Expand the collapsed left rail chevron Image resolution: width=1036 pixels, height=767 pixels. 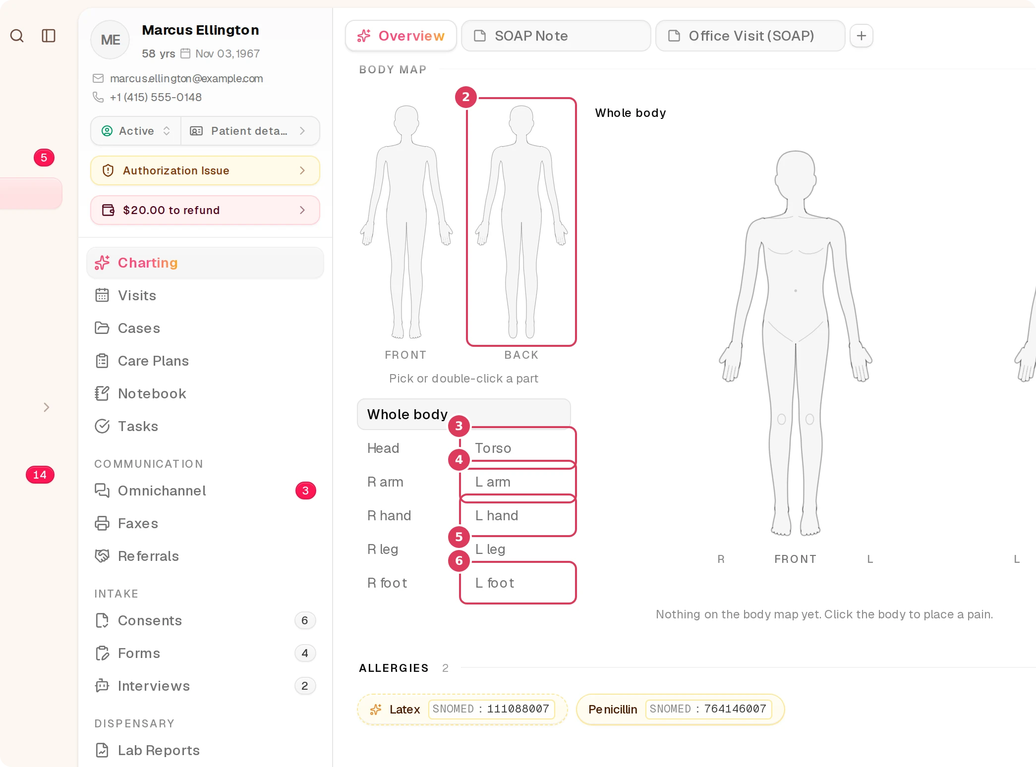[x=47, y=407]
